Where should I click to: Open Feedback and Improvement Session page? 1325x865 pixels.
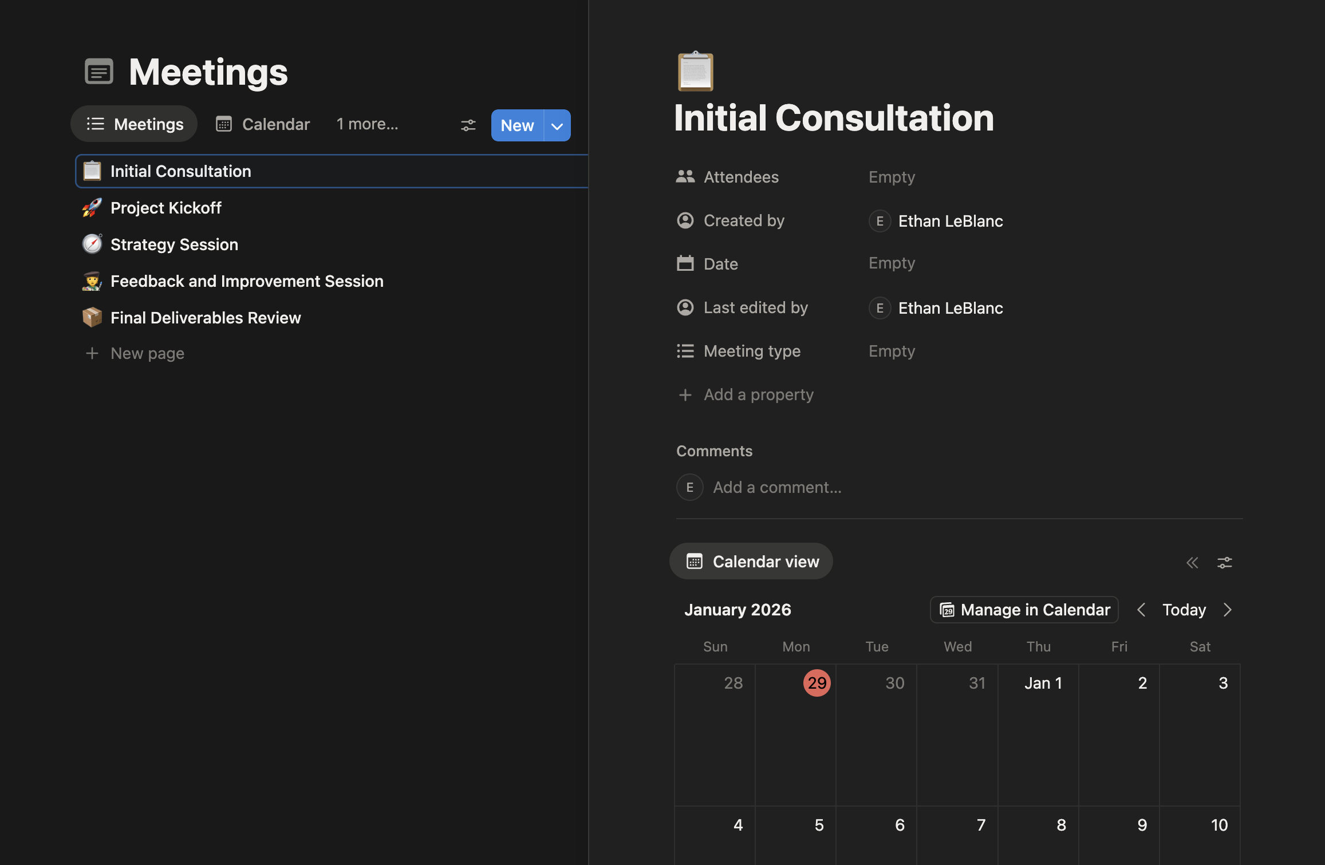click(247, 281)
